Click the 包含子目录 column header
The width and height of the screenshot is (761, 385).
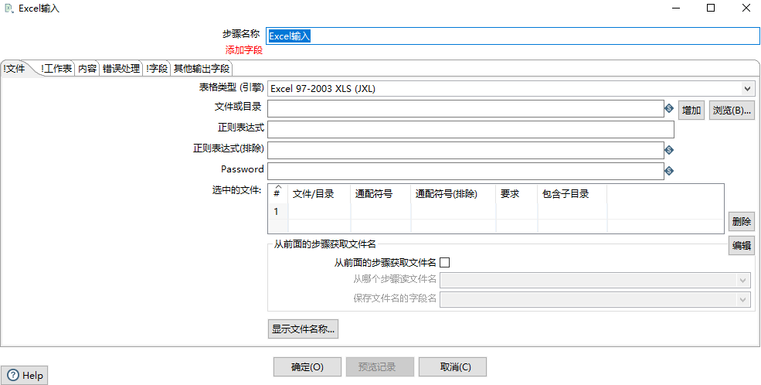(x=572, y=194)
